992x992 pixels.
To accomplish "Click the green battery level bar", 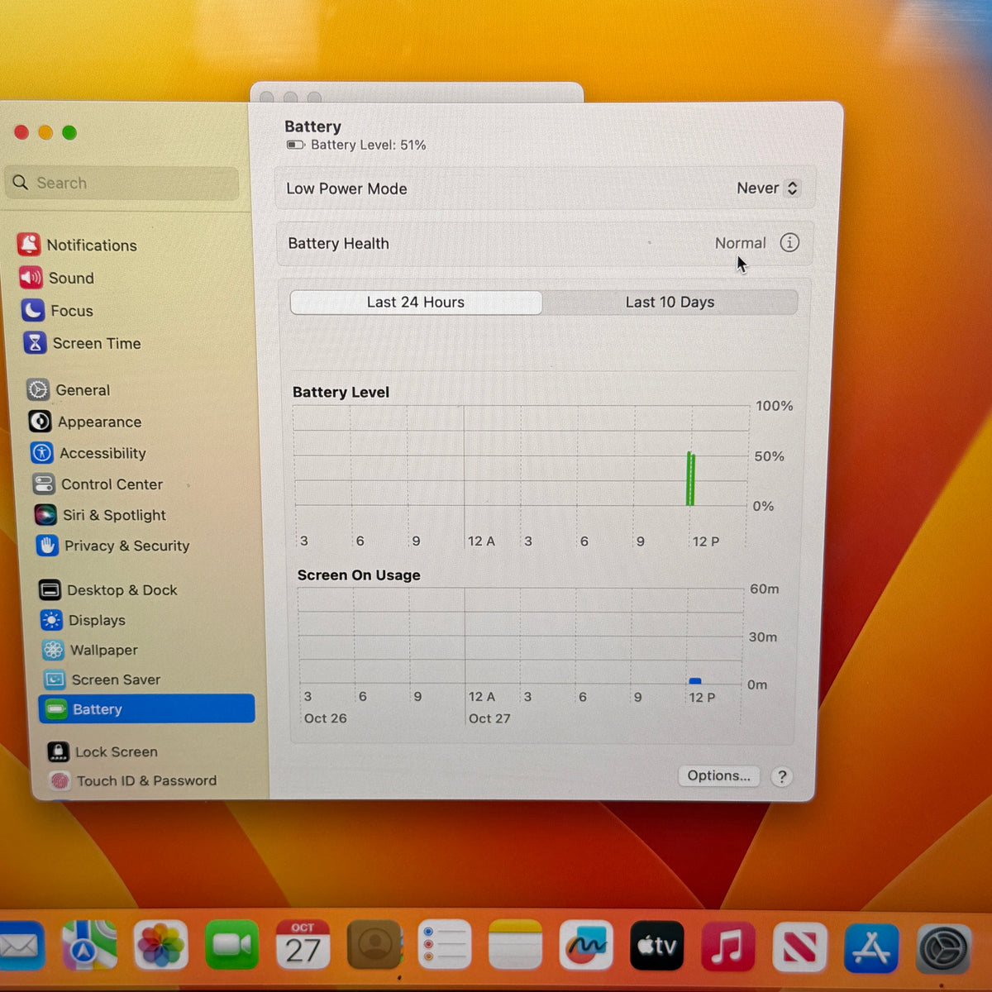I will tap(690, 479).
